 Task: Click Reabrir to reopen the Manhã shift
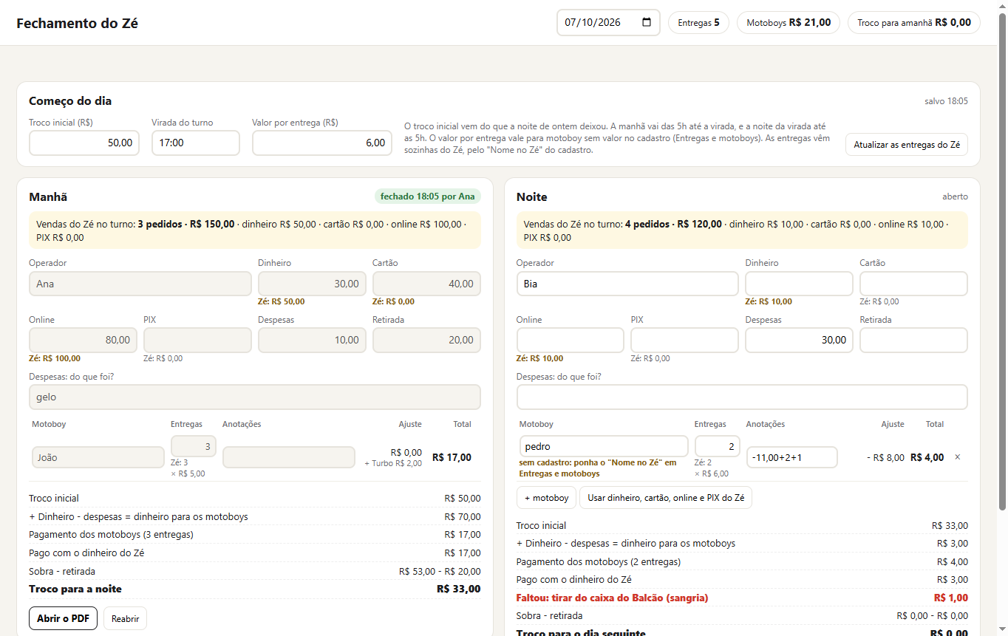click(x=126, y=618)
